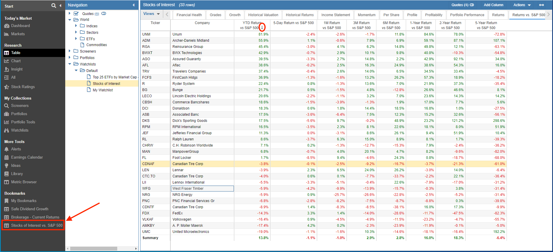Toggle the Quotes checkbox in Navigation tree
Image resolution: width=553 pixels, height=252 pixels.
[76, 14]
